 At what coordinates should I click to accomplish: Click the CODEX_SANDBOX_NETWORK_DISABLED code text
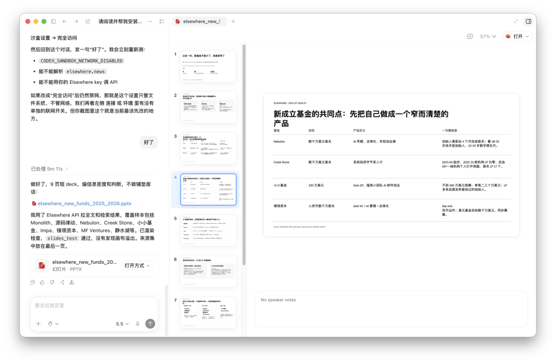click(81, 61)
